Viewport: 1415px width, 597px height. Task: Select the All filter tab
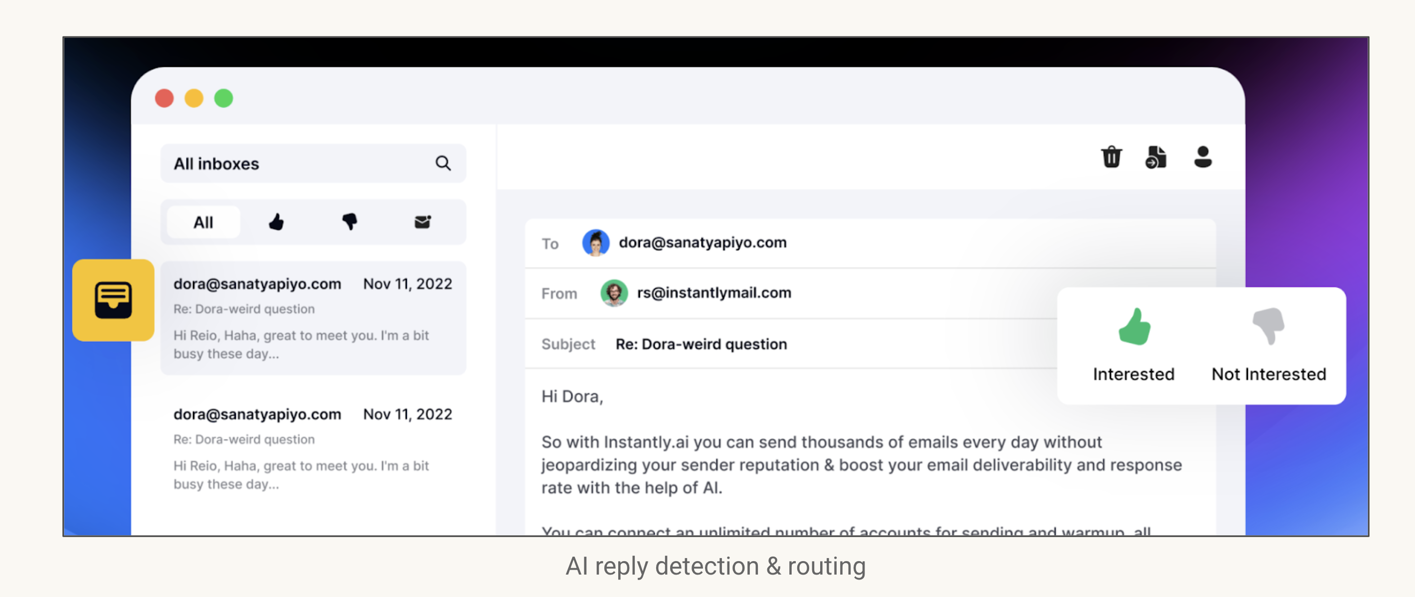(203, 222)
